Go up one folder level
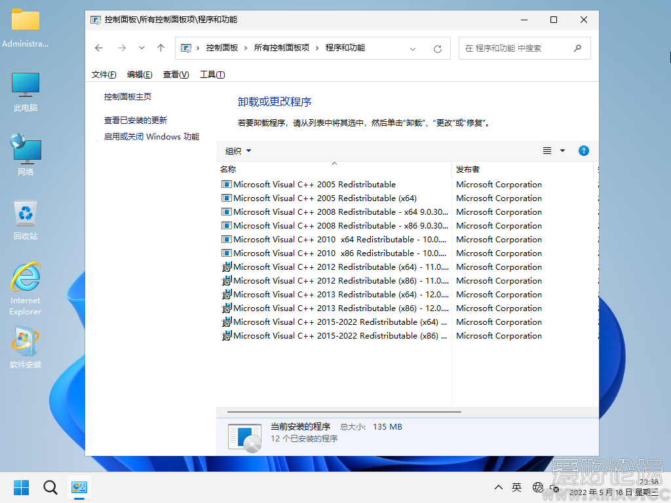This screenshot has height=503, width=671. (161, 48)
